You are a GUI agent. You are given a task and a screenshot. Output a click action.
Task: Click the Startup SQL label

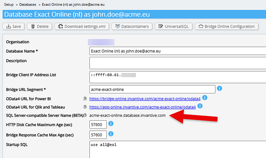click(x=17, y=145)
